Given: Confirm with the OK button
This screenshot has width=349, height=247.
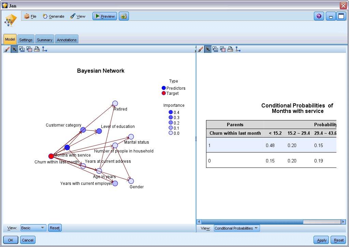Looking at the screenshot, I should 11,240.
